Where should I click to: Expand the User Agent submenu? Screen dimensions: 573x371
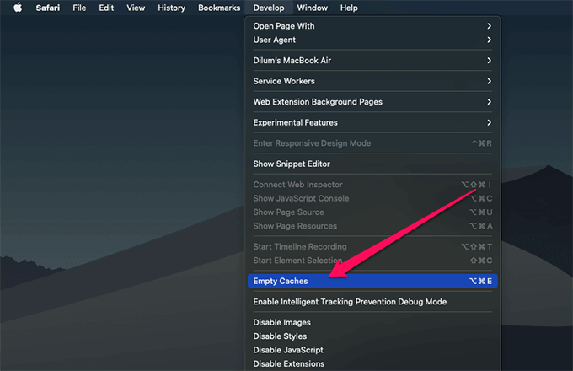pos(372,40)
